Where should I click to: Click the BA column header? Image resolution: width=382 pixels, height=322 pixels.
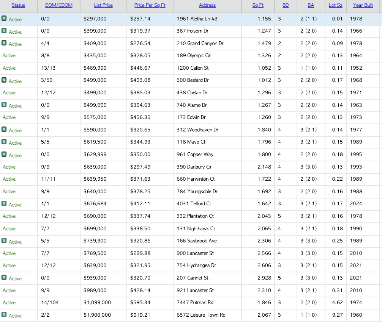[x=311, y=5]
